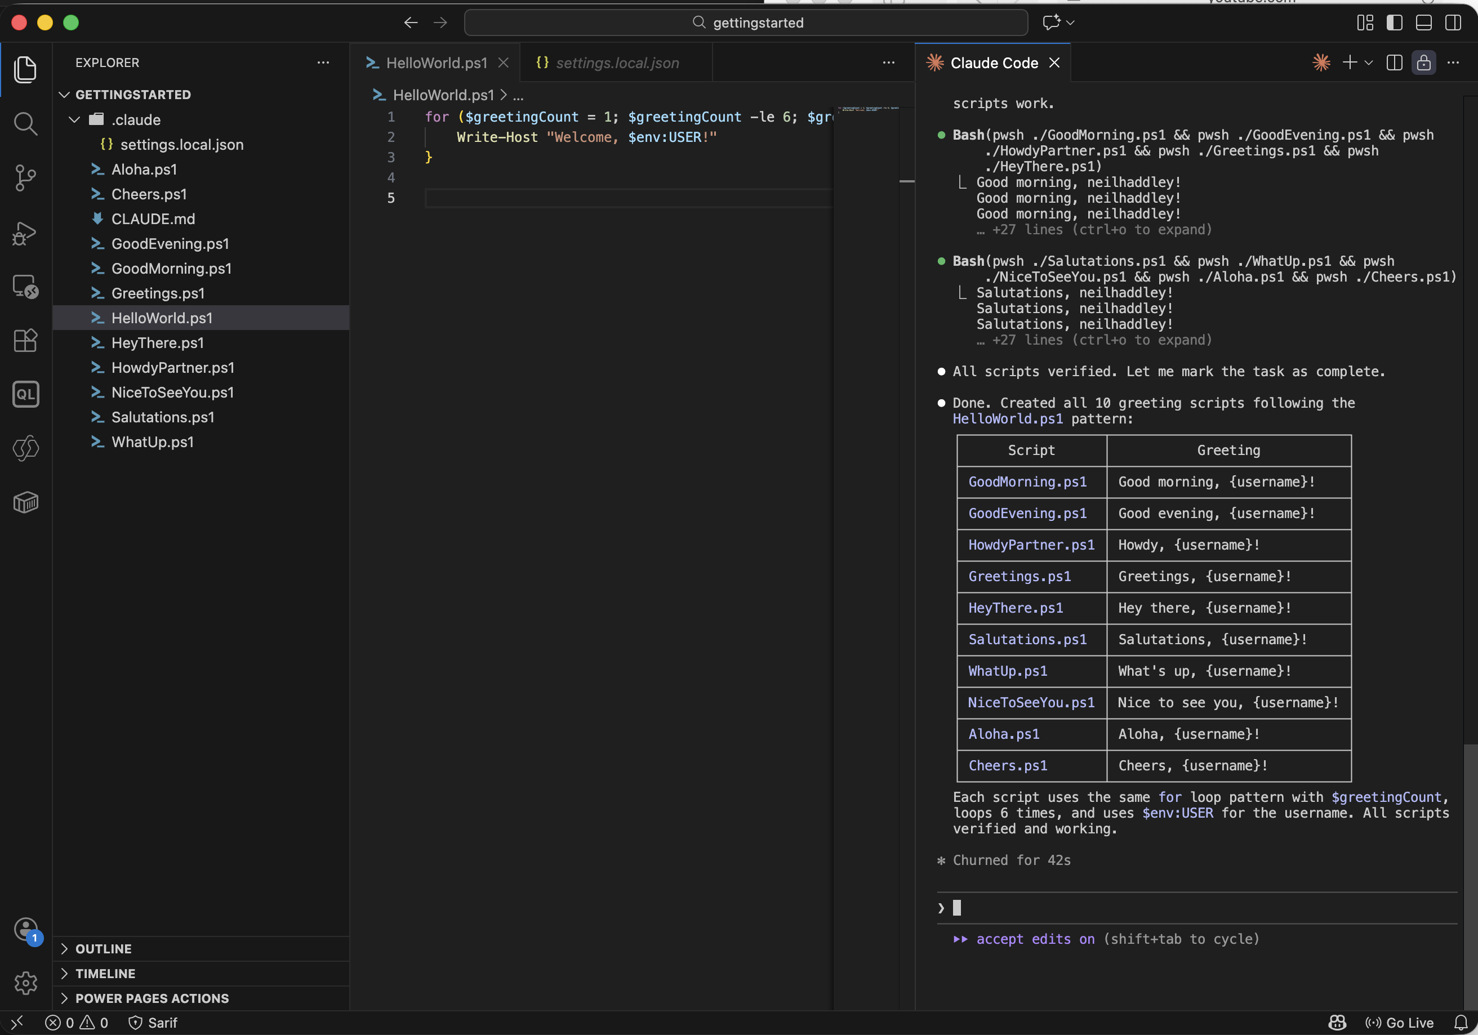Click the Sarif status bar item
This screenshot has height=1035, width=1478.
tap(153, 1022)
